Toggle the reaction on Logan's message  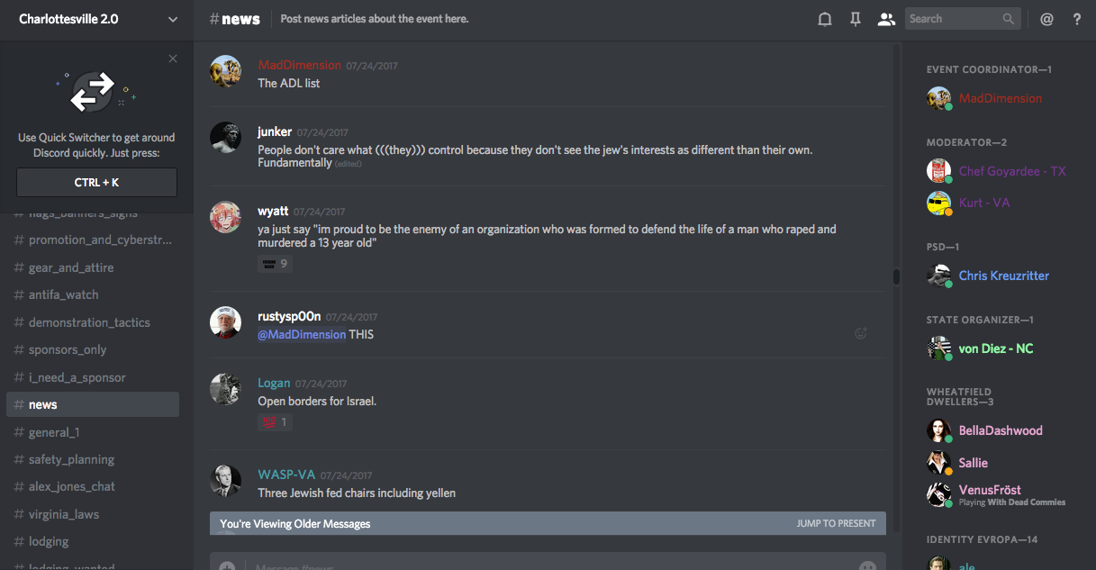coord(275,422)
